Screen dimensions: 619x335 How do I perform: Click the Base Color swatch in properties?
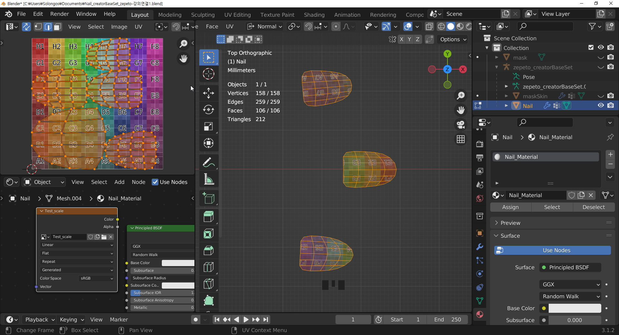[x=575, y=308]
